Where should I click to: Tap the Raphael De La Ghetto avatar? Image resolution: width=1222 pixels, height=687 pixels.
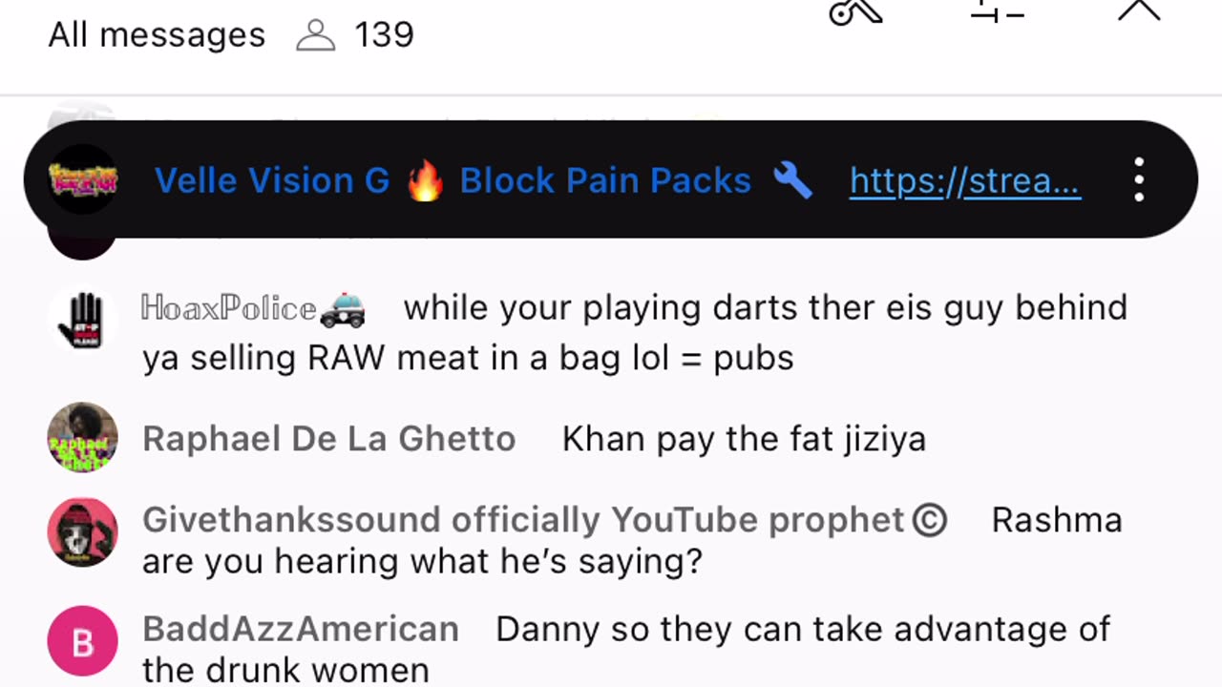(83, 437)
